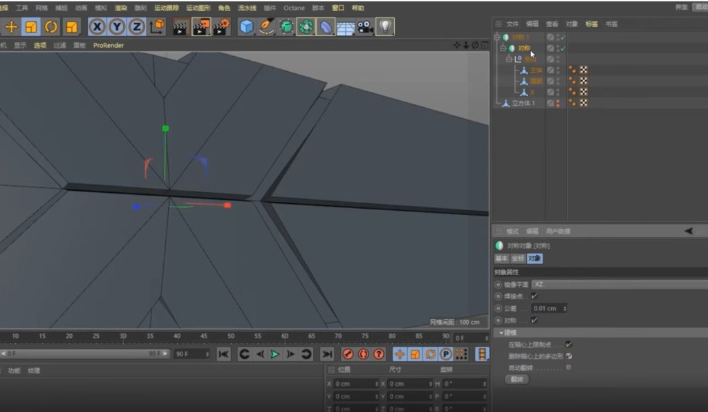The image size is (708, 412).
Task: Open the viewport 选项 menu
Action: tap(39, 45)
